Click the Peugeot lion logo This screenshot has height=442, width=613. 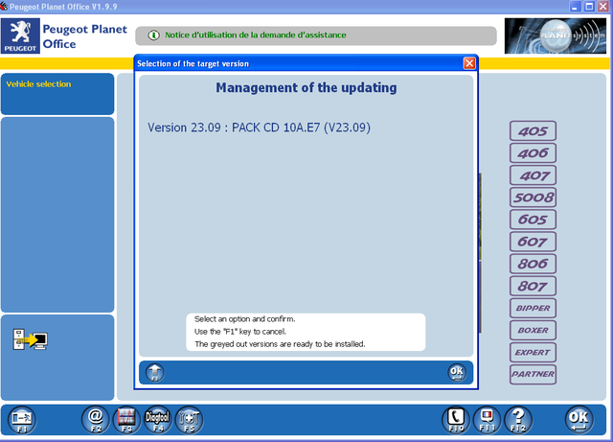tap(20, 36)
